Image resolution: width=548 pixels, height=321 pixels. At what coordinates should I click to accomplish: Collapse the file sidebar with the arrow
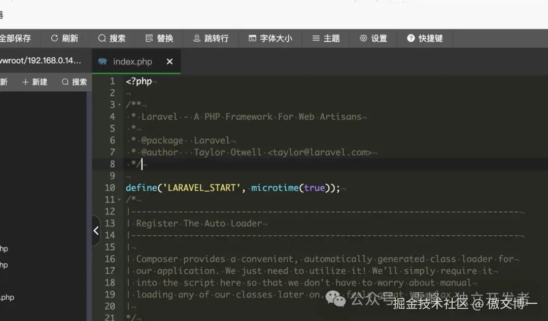[x=96, y=231]
